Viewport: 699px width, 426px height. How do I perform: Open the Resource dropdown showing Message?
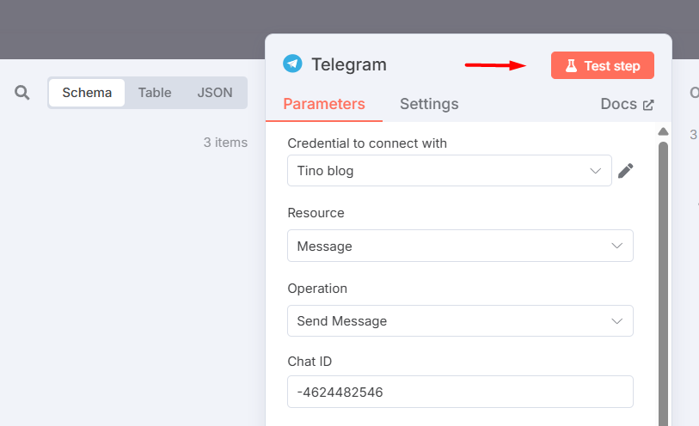[x=460, y=246]
